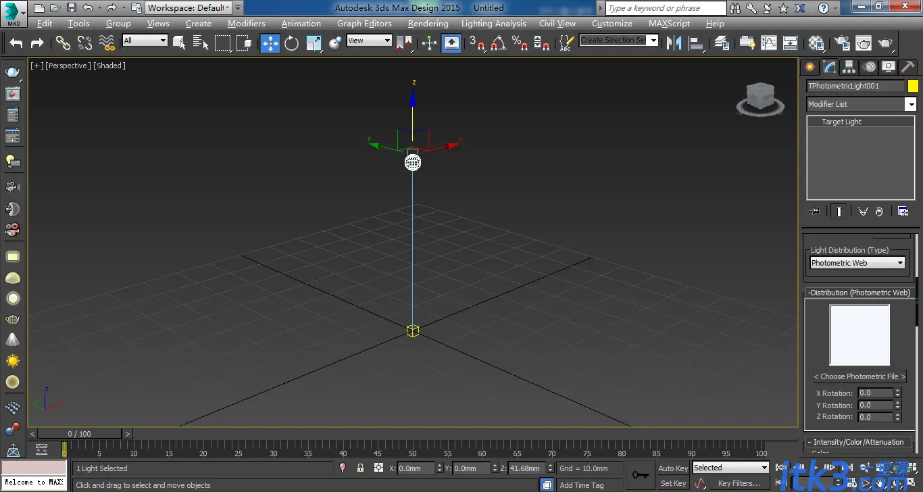The width and height of the screenshot is (923, 492).
Task: Open Render Setup from the toolbar
Action: (842, 43)
